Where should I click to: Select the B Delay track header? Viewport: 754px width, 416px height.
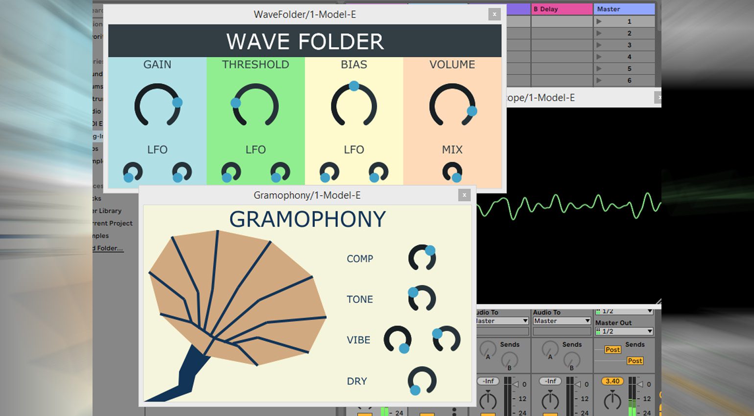562,9
